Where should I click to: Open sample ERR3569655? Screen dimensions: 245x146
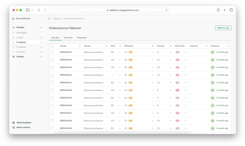pos(66,128)
